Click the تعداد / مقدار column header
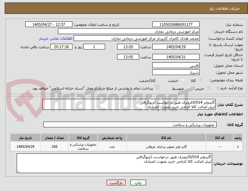Image resolution: width=248 pixels, height=191 pixels. [54, 138]
